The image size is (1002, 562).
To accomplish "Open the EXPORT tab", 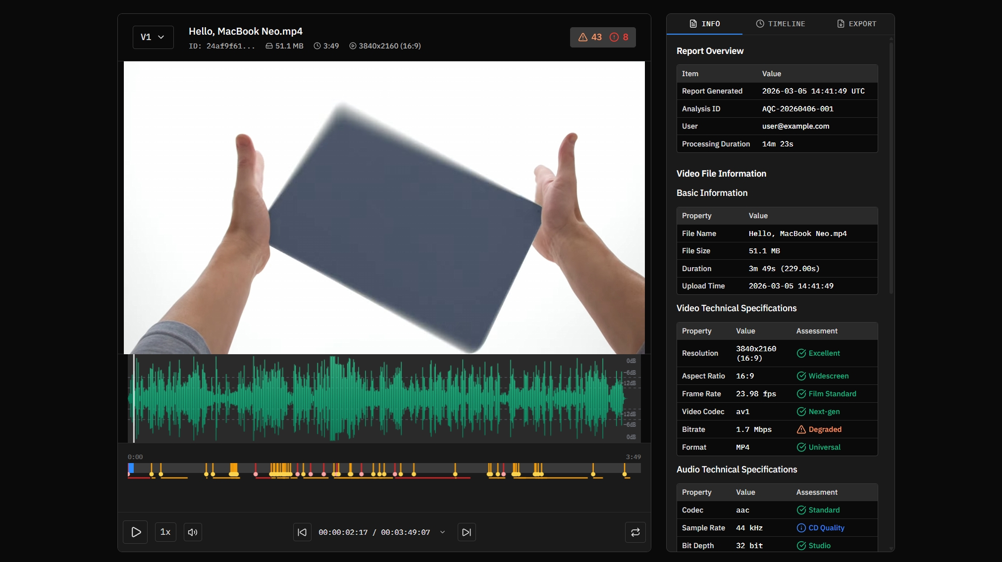I will click(x=856, y=24).
